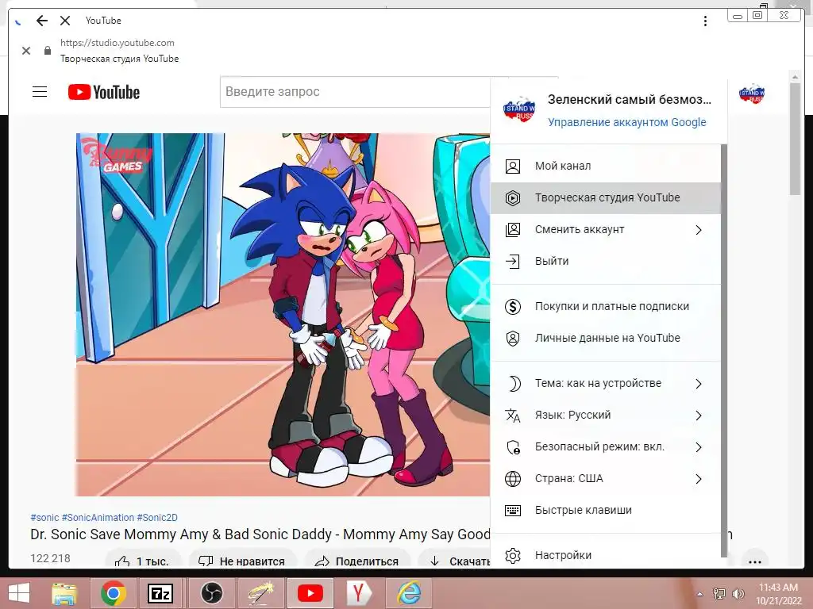Focus the Введите запрос search field

355,92
